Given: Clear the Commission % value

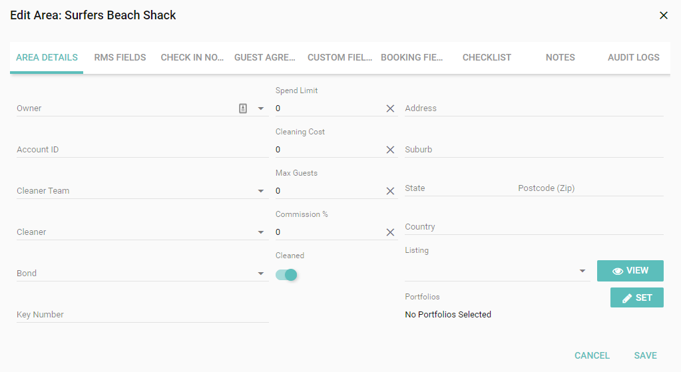Looking at the screenshot, I should 391,232.
